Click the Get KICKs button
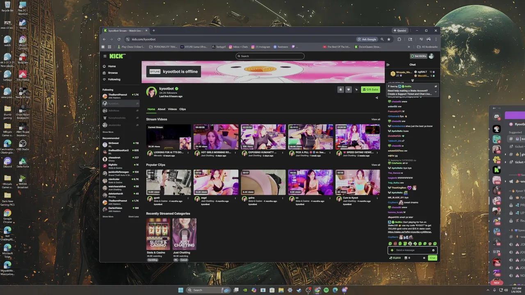 tap(418, 56)
